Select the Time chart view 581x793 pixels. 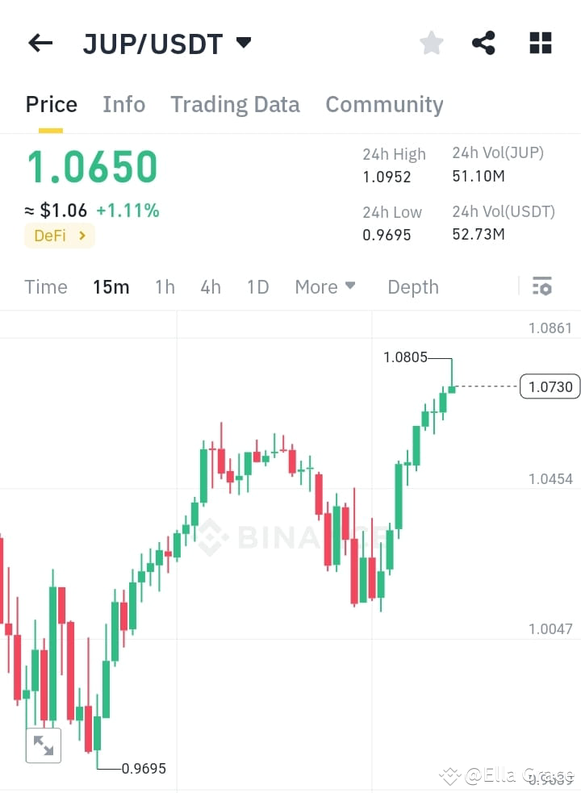click(46, 286)
